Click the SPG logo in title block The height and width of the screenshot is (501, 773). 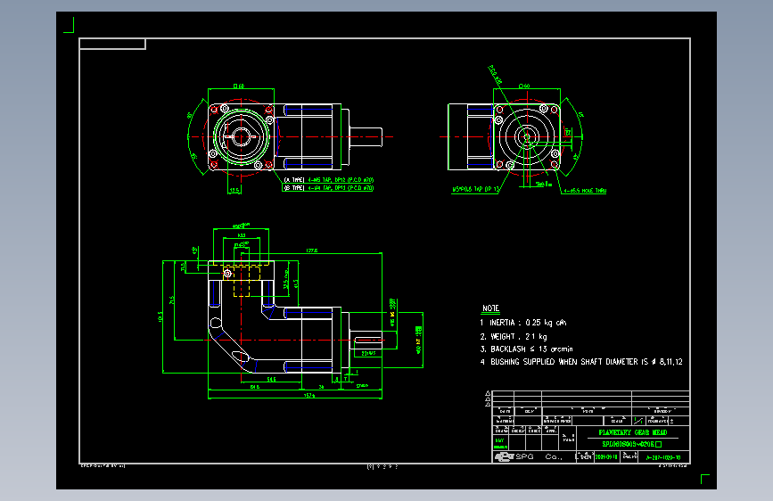click(504, 456)
